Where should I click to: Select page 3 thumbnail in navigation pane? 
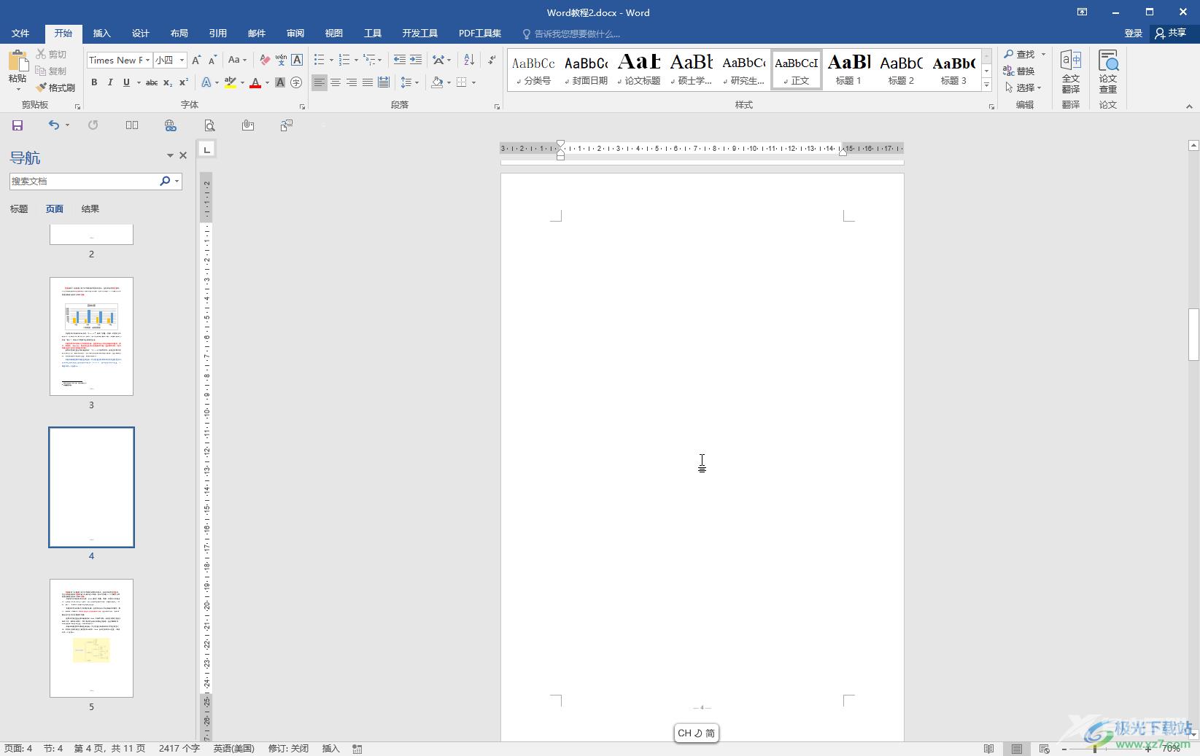(x=91, y=336)
